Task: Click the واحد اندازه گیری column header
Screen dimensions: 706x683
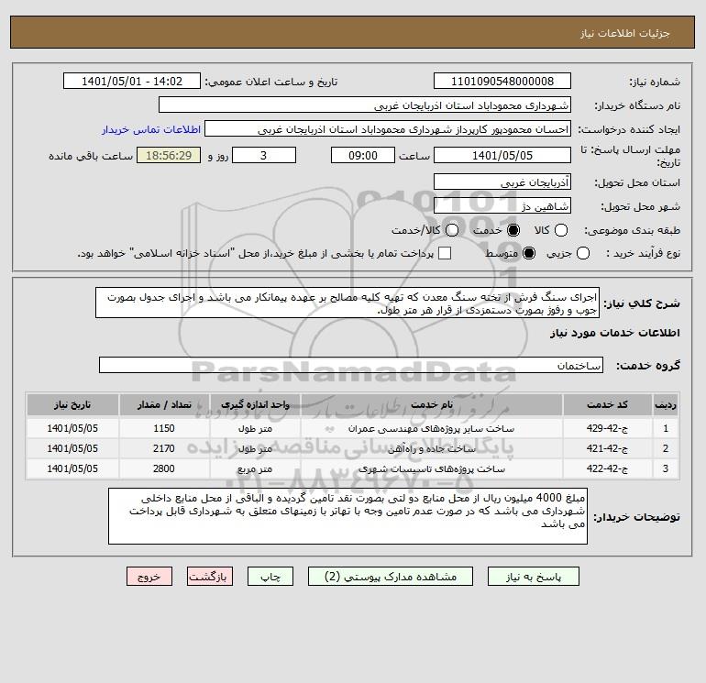Action: pos(255,404)
